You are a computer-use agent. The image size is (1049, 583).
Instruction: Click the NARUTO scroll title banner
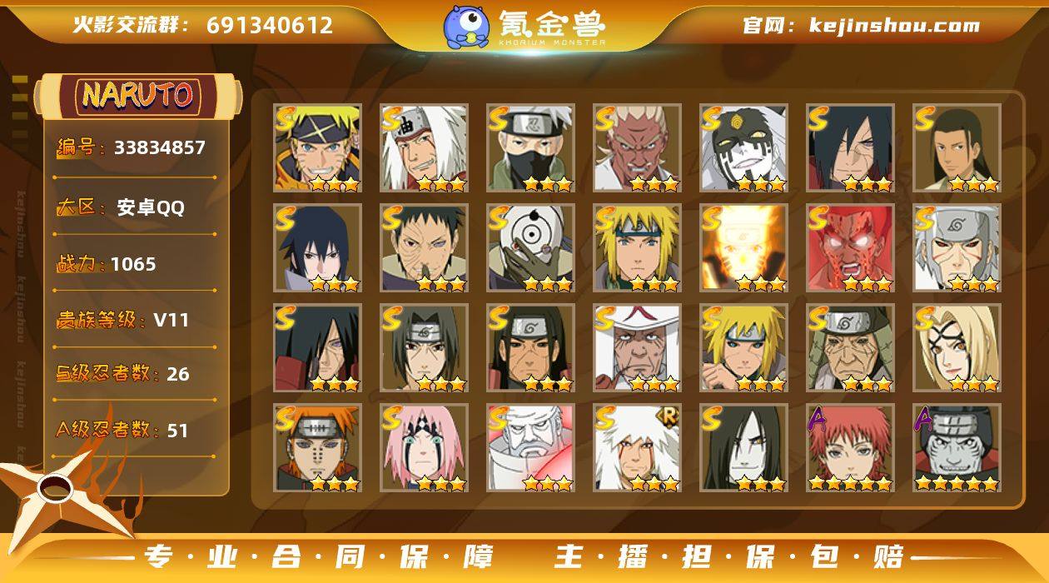pos(138,95)
